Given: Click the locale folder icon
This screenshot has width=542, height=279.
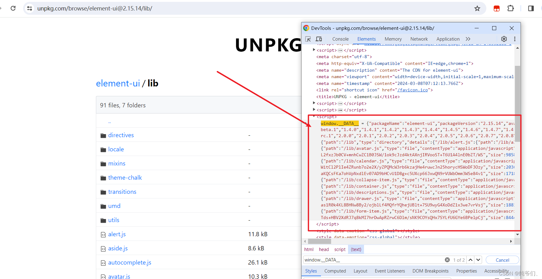Looking at the screenshot, I should coord(103,150).
